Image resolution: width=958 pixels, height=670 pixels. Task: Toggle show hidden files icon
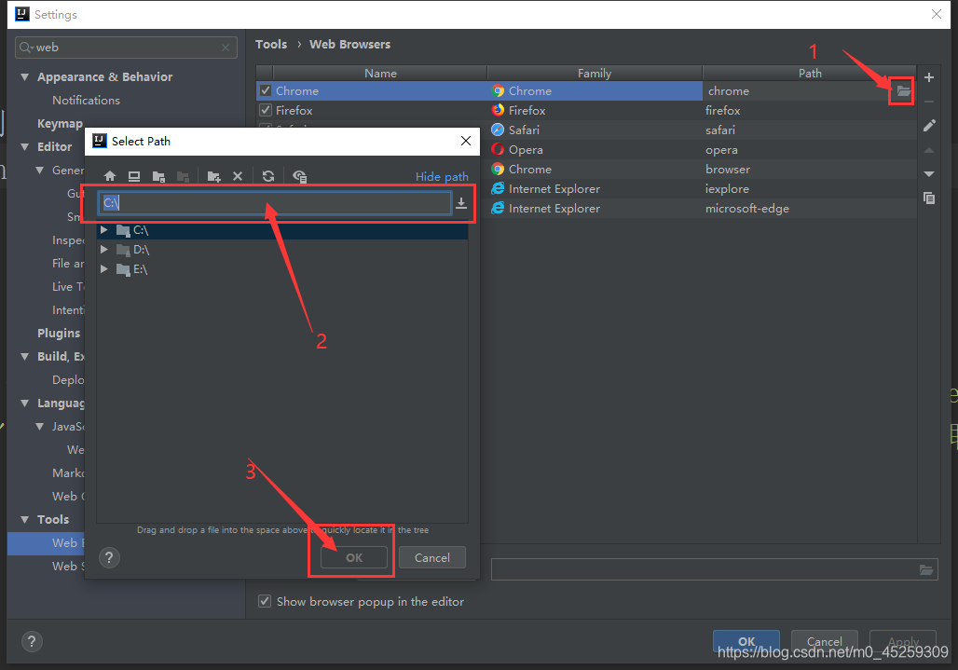[x=299, y=176]
